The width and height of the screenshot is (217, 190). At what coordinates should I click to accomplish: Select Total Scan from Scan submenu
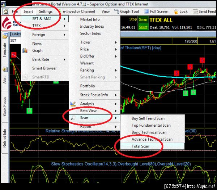point(152,146)
